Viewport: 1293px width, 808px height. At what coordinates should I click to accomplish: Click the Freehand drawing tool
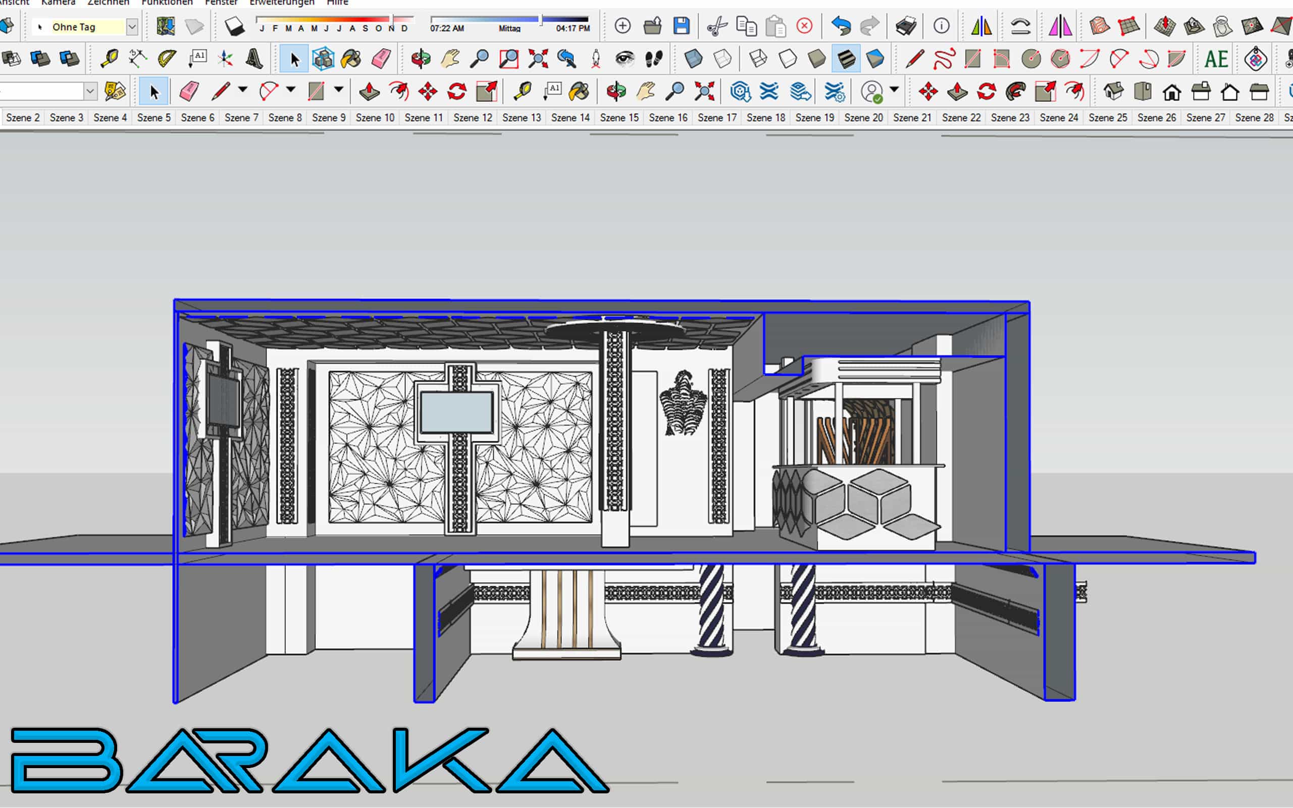[944, 59]
